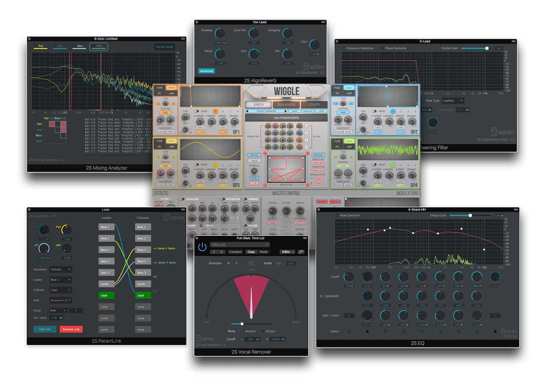The width and height of the screenshot is (536, 388).
Task: Switch to the UTILITY tab in Wiggle
Action: pos(314,104)
